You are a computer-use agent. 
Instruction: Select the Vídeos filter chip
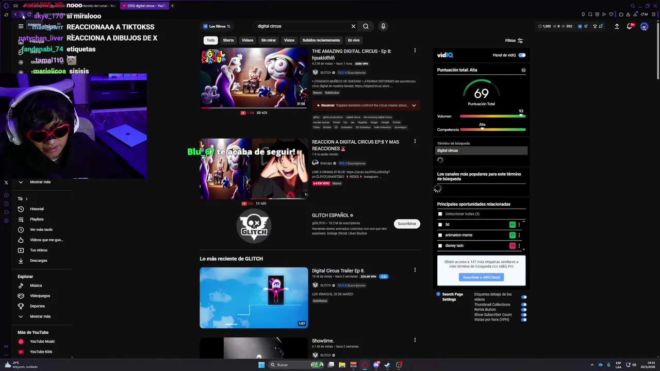[x=247, y=40]
